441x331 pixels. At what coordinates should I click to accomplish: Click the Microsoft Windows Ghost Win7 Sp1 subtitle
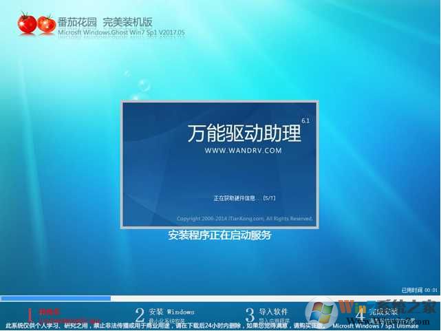122,32
